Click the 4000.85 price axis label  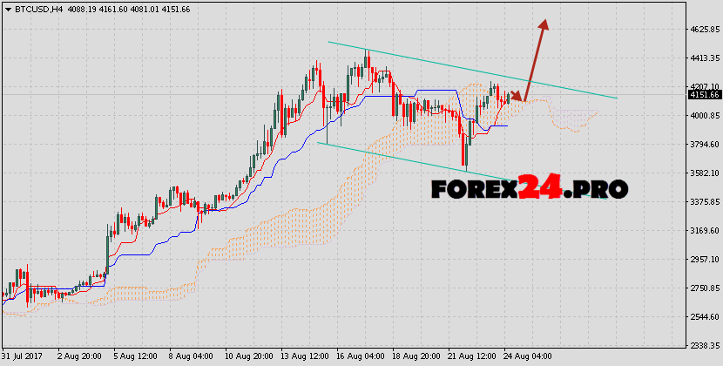[704, 116]
